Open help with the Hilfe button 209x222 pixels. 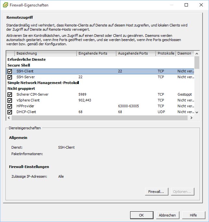(x=193, y=215)
